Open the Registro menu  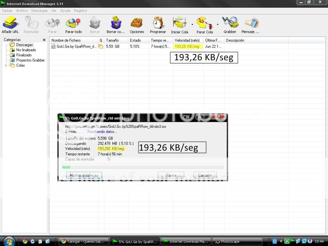[x=80, y=11]
